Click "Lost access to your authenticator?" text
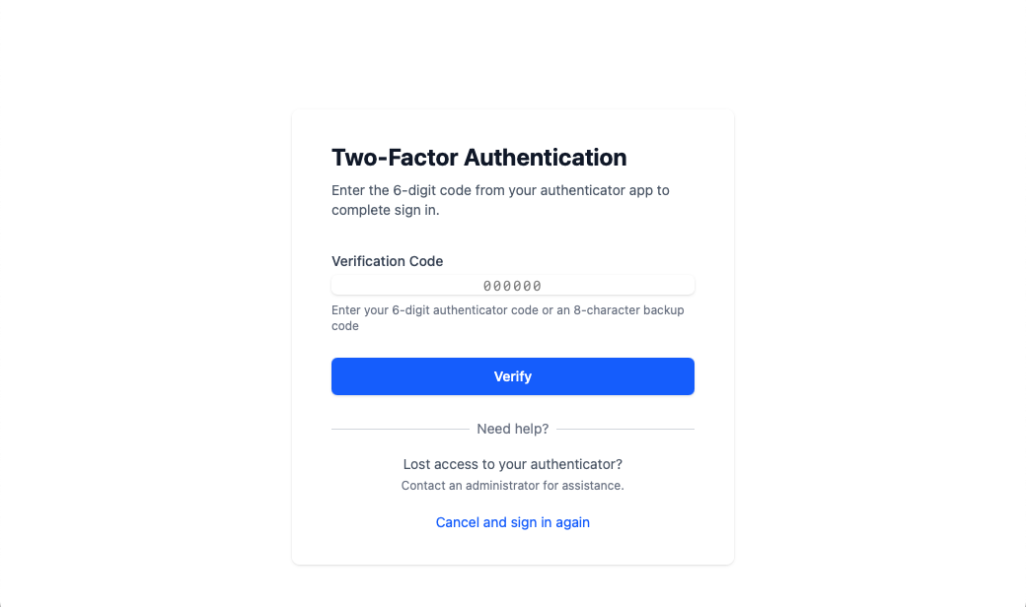 [512, 464]
